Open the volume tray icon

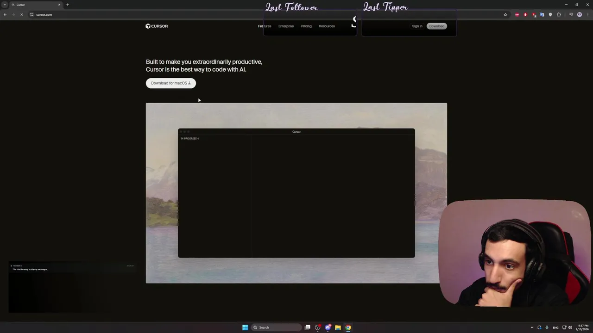[570, 327]
